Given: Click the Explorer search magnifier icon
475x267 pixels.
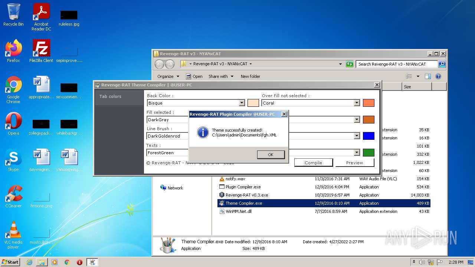Looking at the screenshot, I should (x=442, y=64).
